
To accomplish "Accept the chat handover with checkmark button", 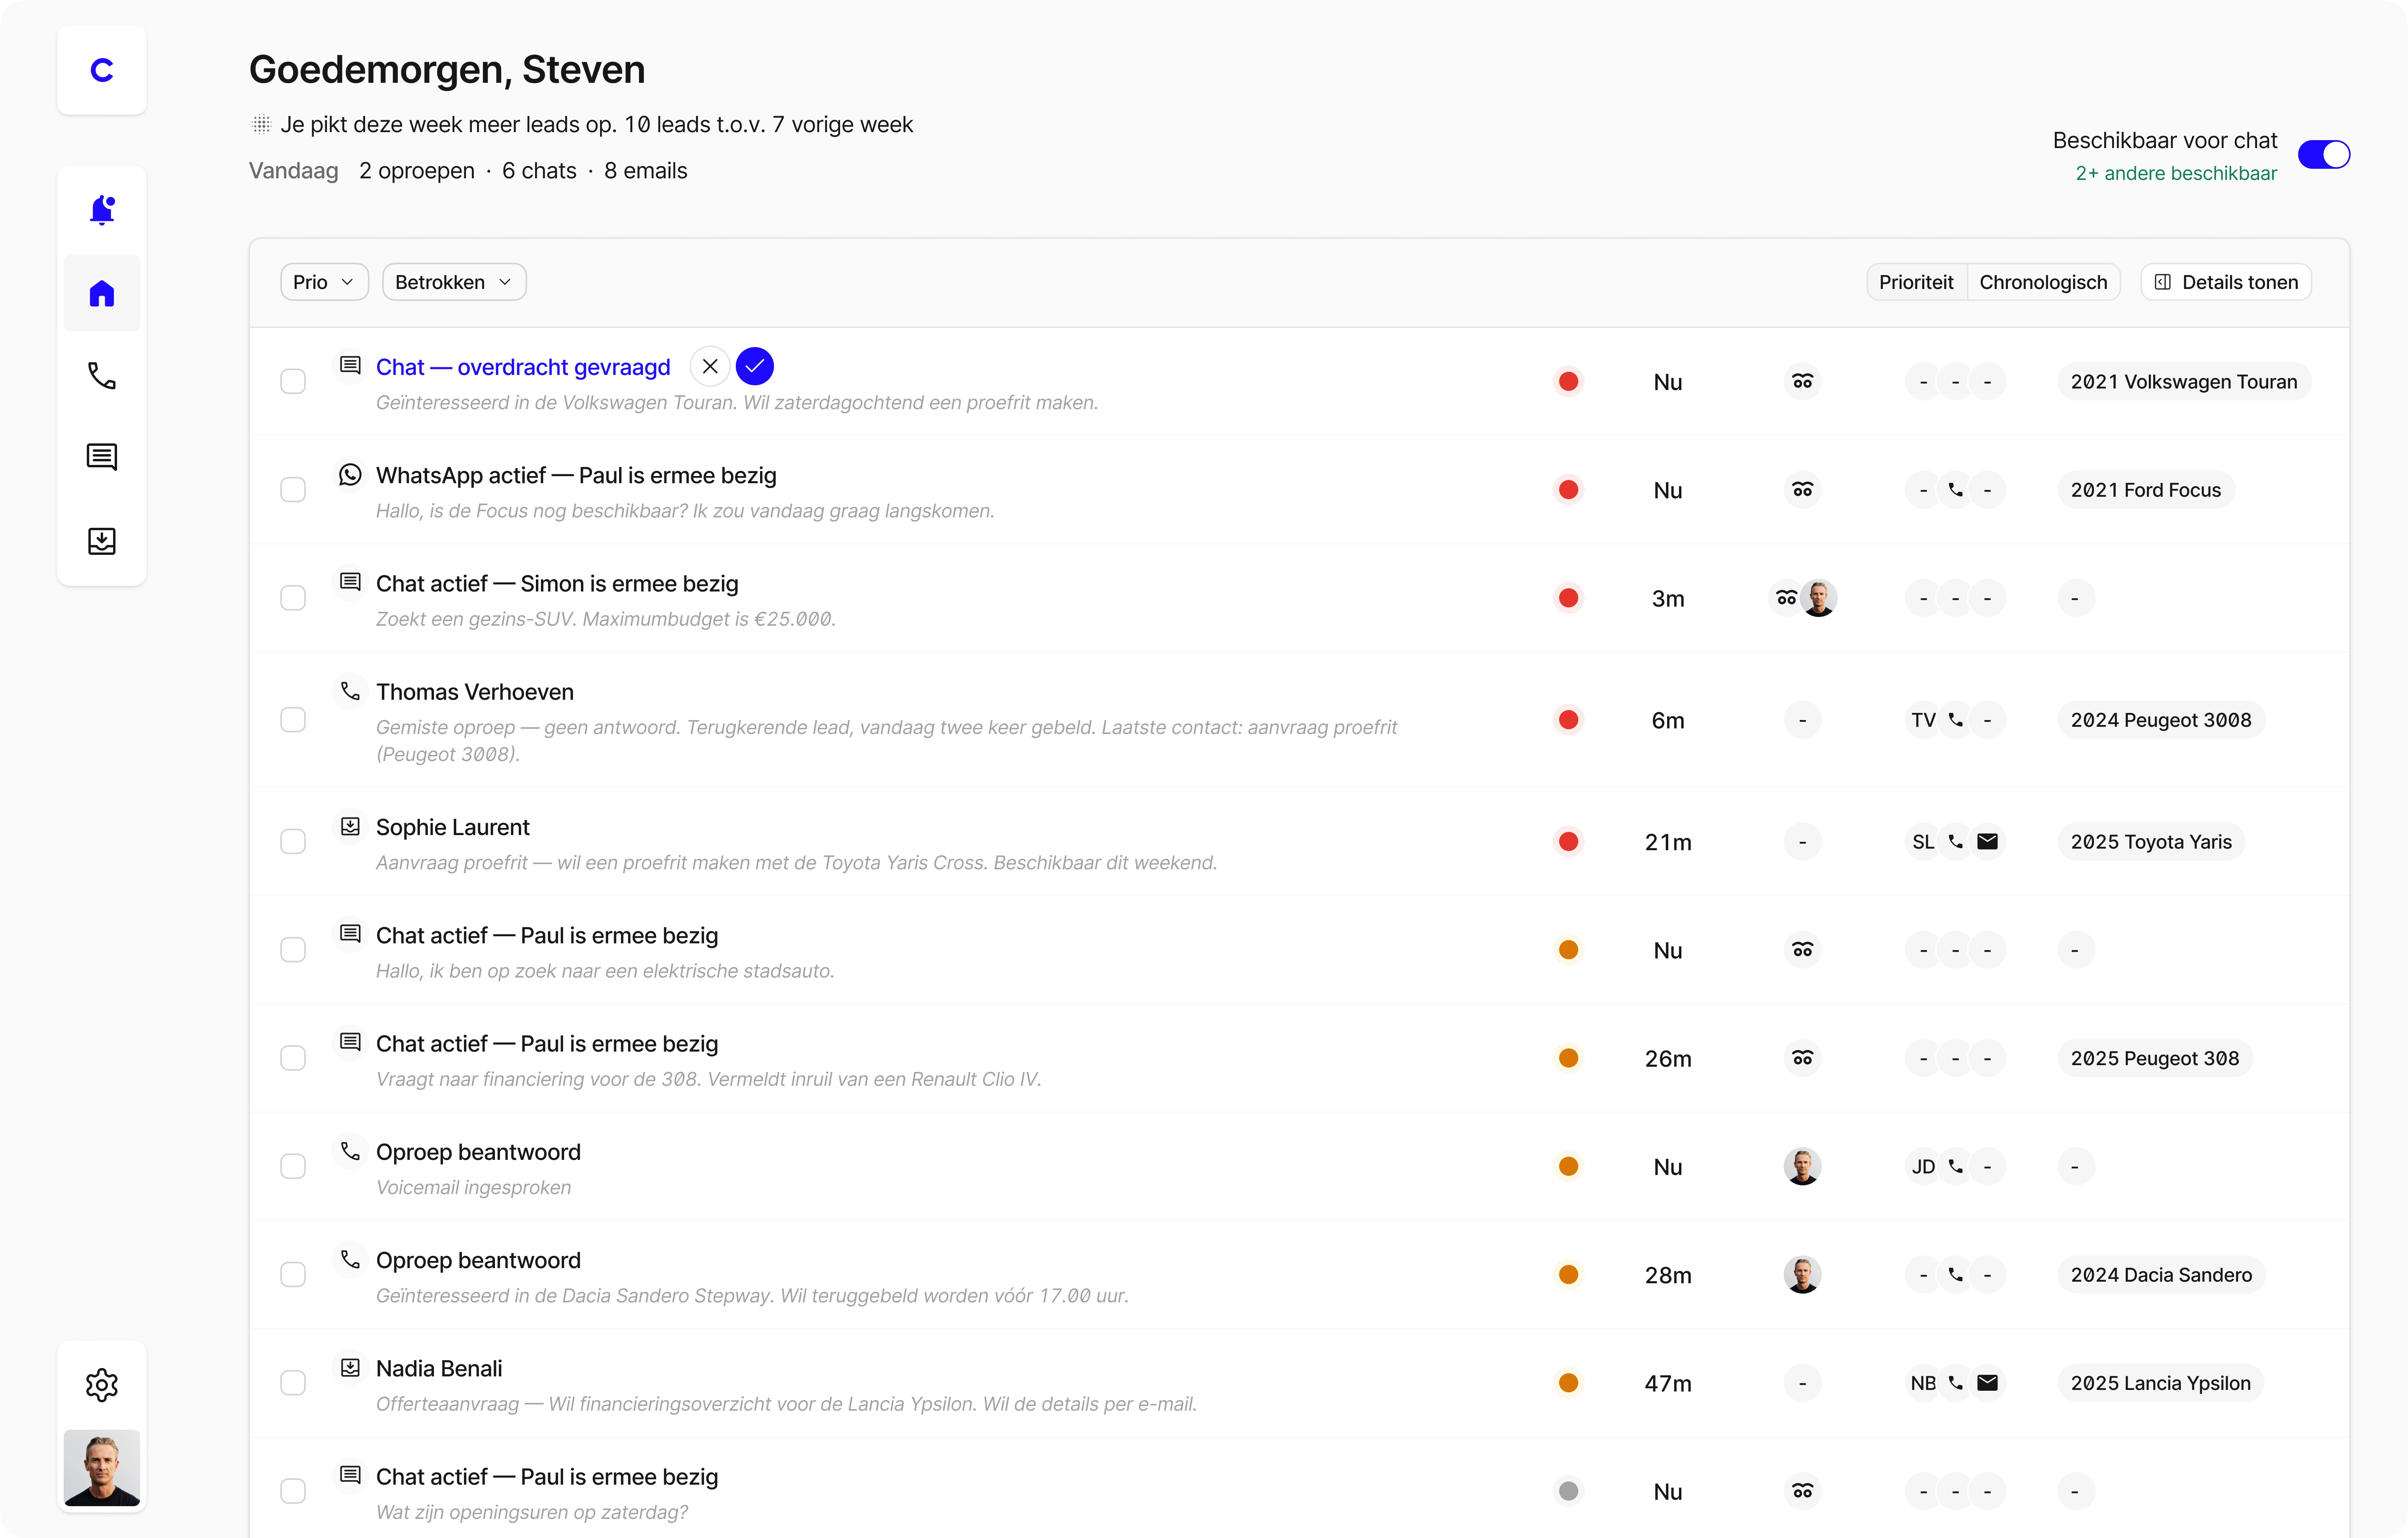I will click(755, 366).
